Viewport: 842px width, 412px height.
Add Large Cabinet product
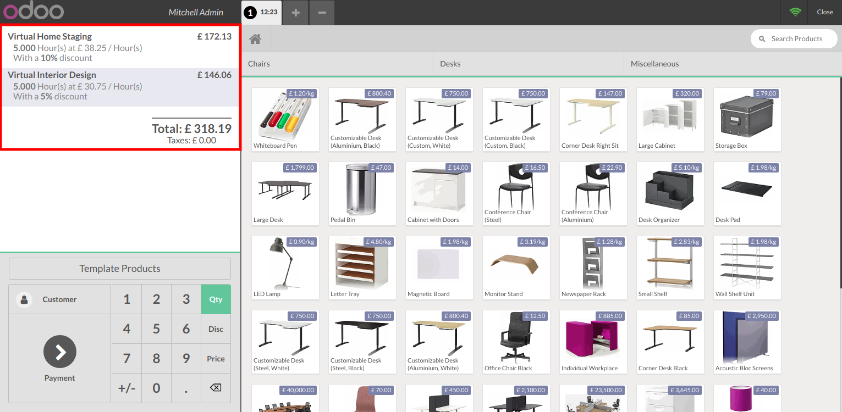tap(670, 119)
